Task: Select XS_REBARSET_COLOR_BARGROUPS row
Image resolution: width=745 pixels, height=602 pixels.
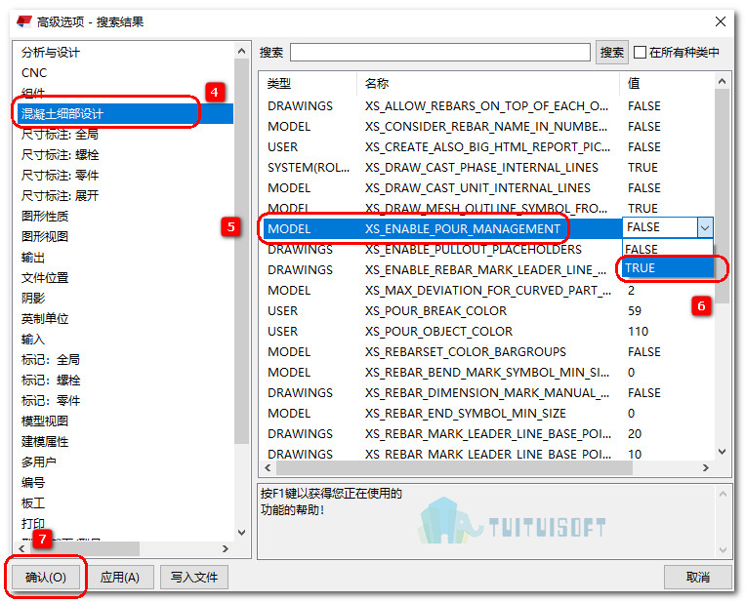Action: (487, 352)
